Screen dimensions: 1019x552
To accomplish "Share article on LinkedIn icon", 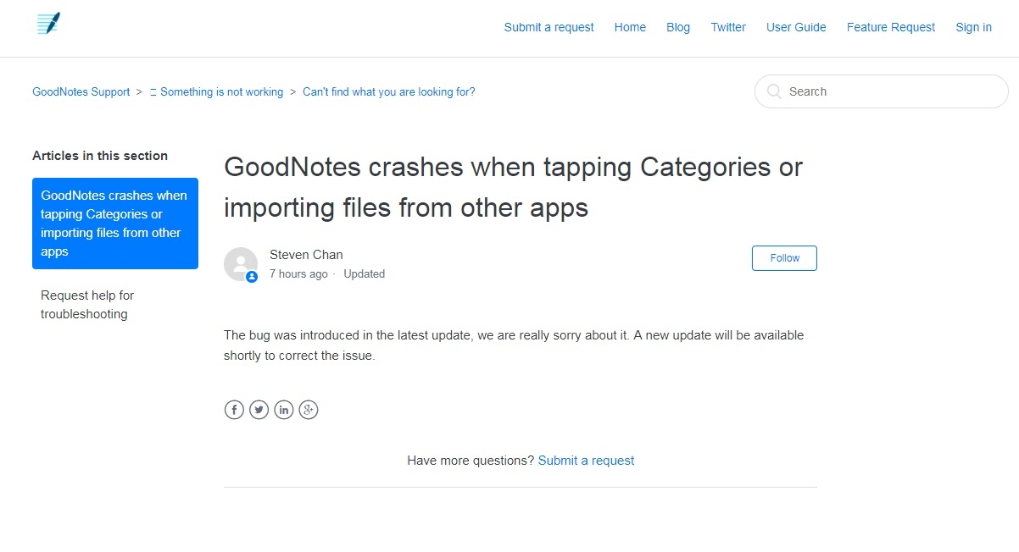I will click(284, 410).
